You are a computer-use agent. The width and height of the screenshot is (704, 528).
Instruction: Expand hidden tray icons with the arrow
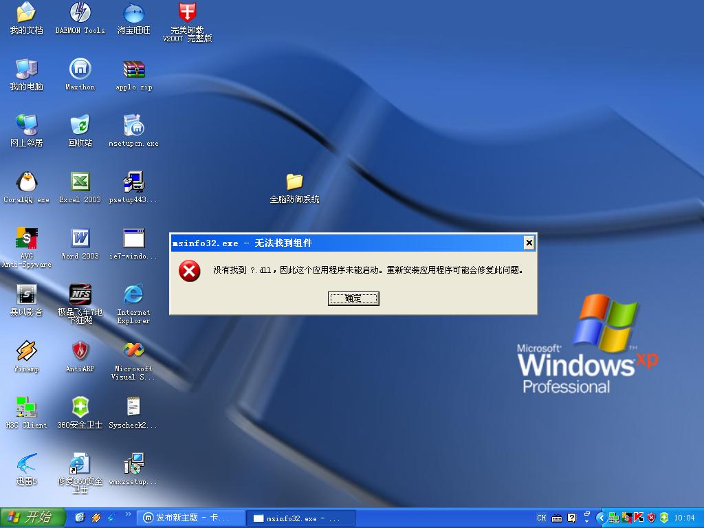pos(602,518)
